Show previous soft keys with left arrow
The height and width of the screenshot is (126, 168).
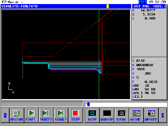[5, 115]
